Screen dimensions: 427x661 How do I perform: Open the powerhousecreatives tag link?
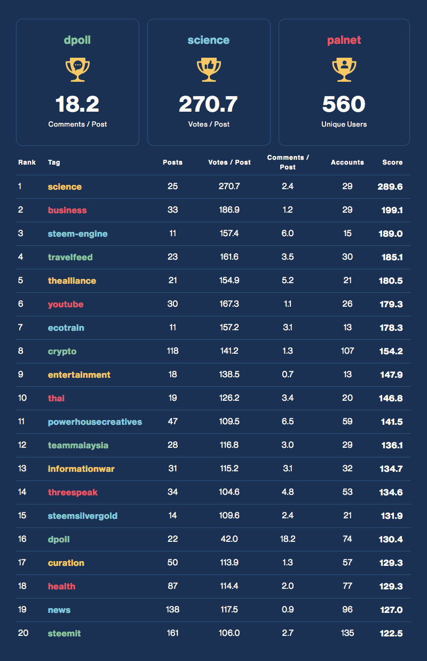click(95, 422)
